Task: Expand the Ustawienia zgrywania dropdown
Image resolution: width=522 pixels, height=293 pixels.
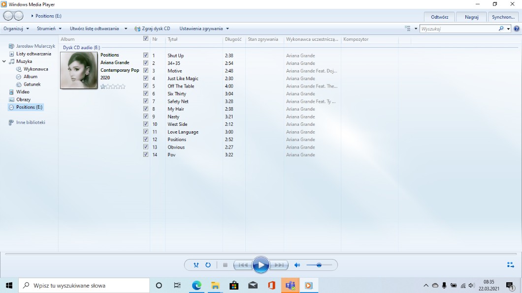Action: coord(204,29)
